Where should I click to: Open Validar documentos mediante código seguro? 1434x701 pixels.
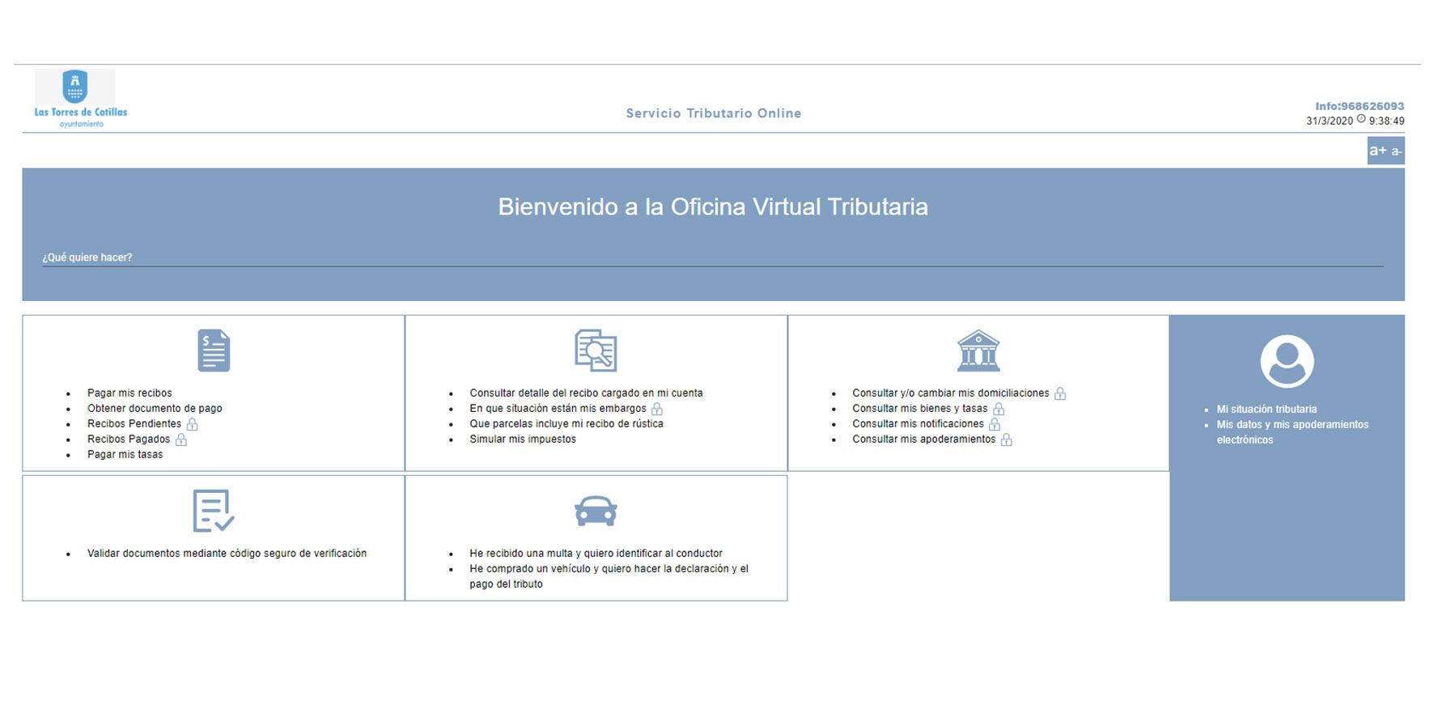pyautogui.click(x=227, y=554)
